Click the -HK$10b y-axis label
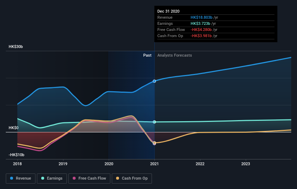Image resolution: width=297 pixels, height=189 pixels. click(x=17, y=155)
